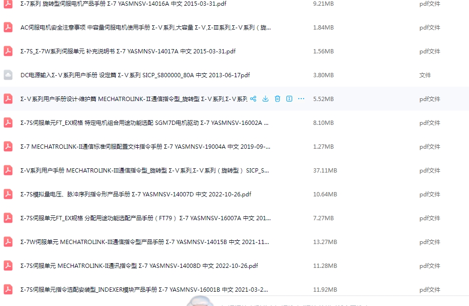Click rename icon on the hovered 5.52MB row
Viewport: 469px width, 306px height.
point(289,99)
